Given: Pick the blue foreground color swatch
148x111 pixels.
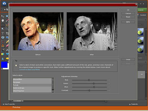Looking at the screenshot, I should (x=4, y=65).
